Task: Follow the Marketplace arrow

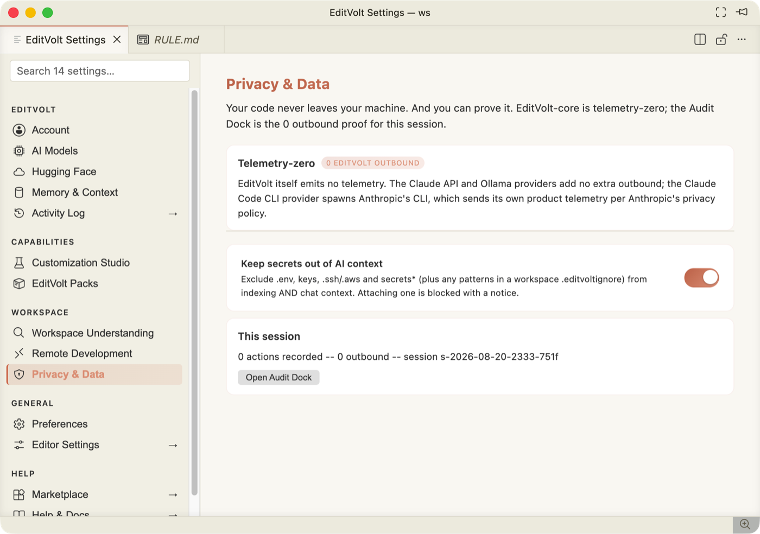Action: pyautogui.click(x=173, y=495)
